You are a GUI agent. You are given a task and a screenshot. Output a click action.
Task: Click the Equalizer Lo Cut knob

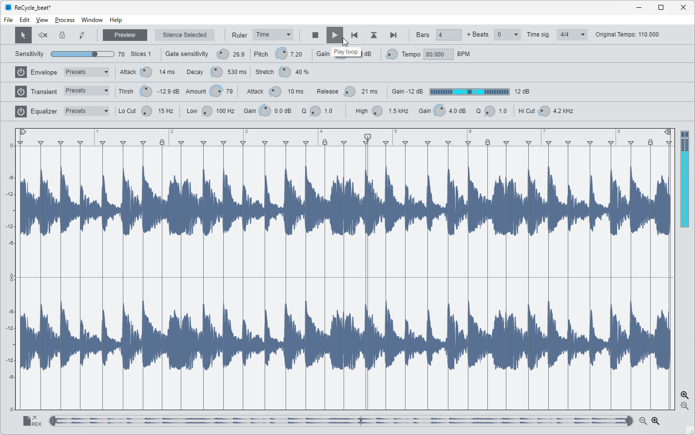(x=147, y=111)
